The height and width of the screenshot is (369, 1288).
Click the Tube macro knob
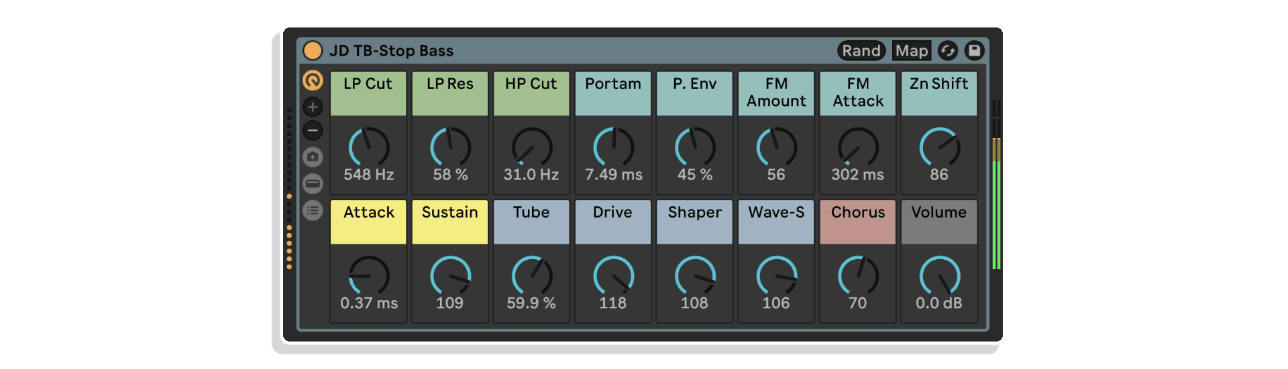coord(531,276)
